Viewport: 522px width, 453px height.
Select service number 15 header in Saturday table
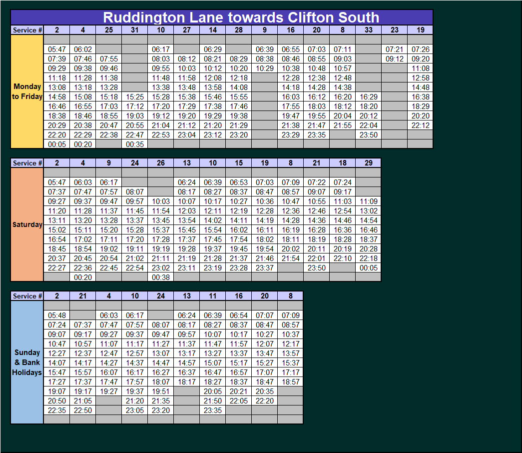click(x=239, y=163)
